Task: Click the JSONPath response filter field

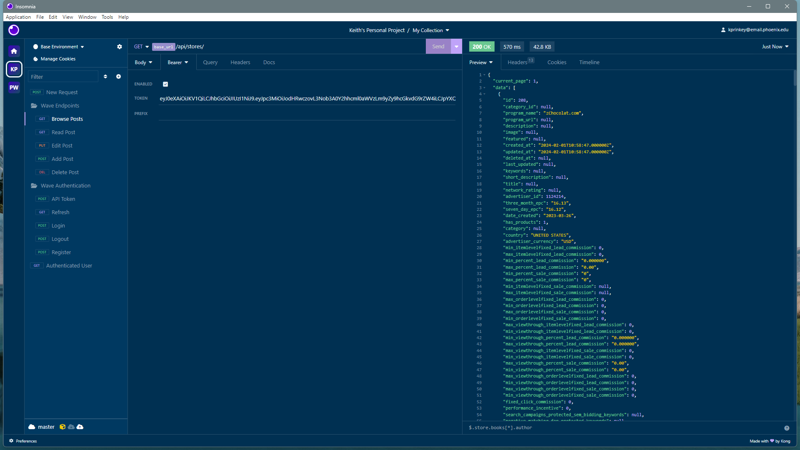Action: tap(625, 428)
